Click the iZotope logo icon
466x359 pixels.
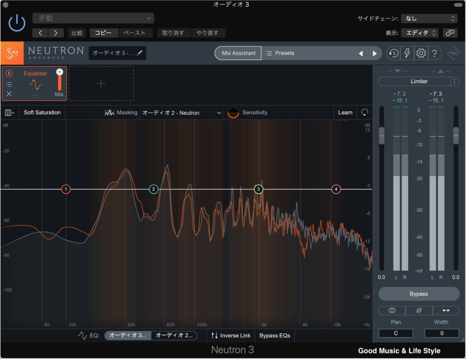coord(453,54)
